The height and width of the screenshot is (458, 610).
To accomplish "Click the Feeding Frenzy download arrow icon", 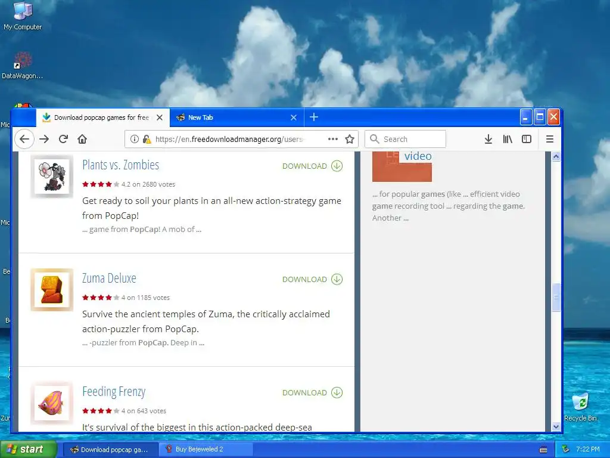I will 337,392.
